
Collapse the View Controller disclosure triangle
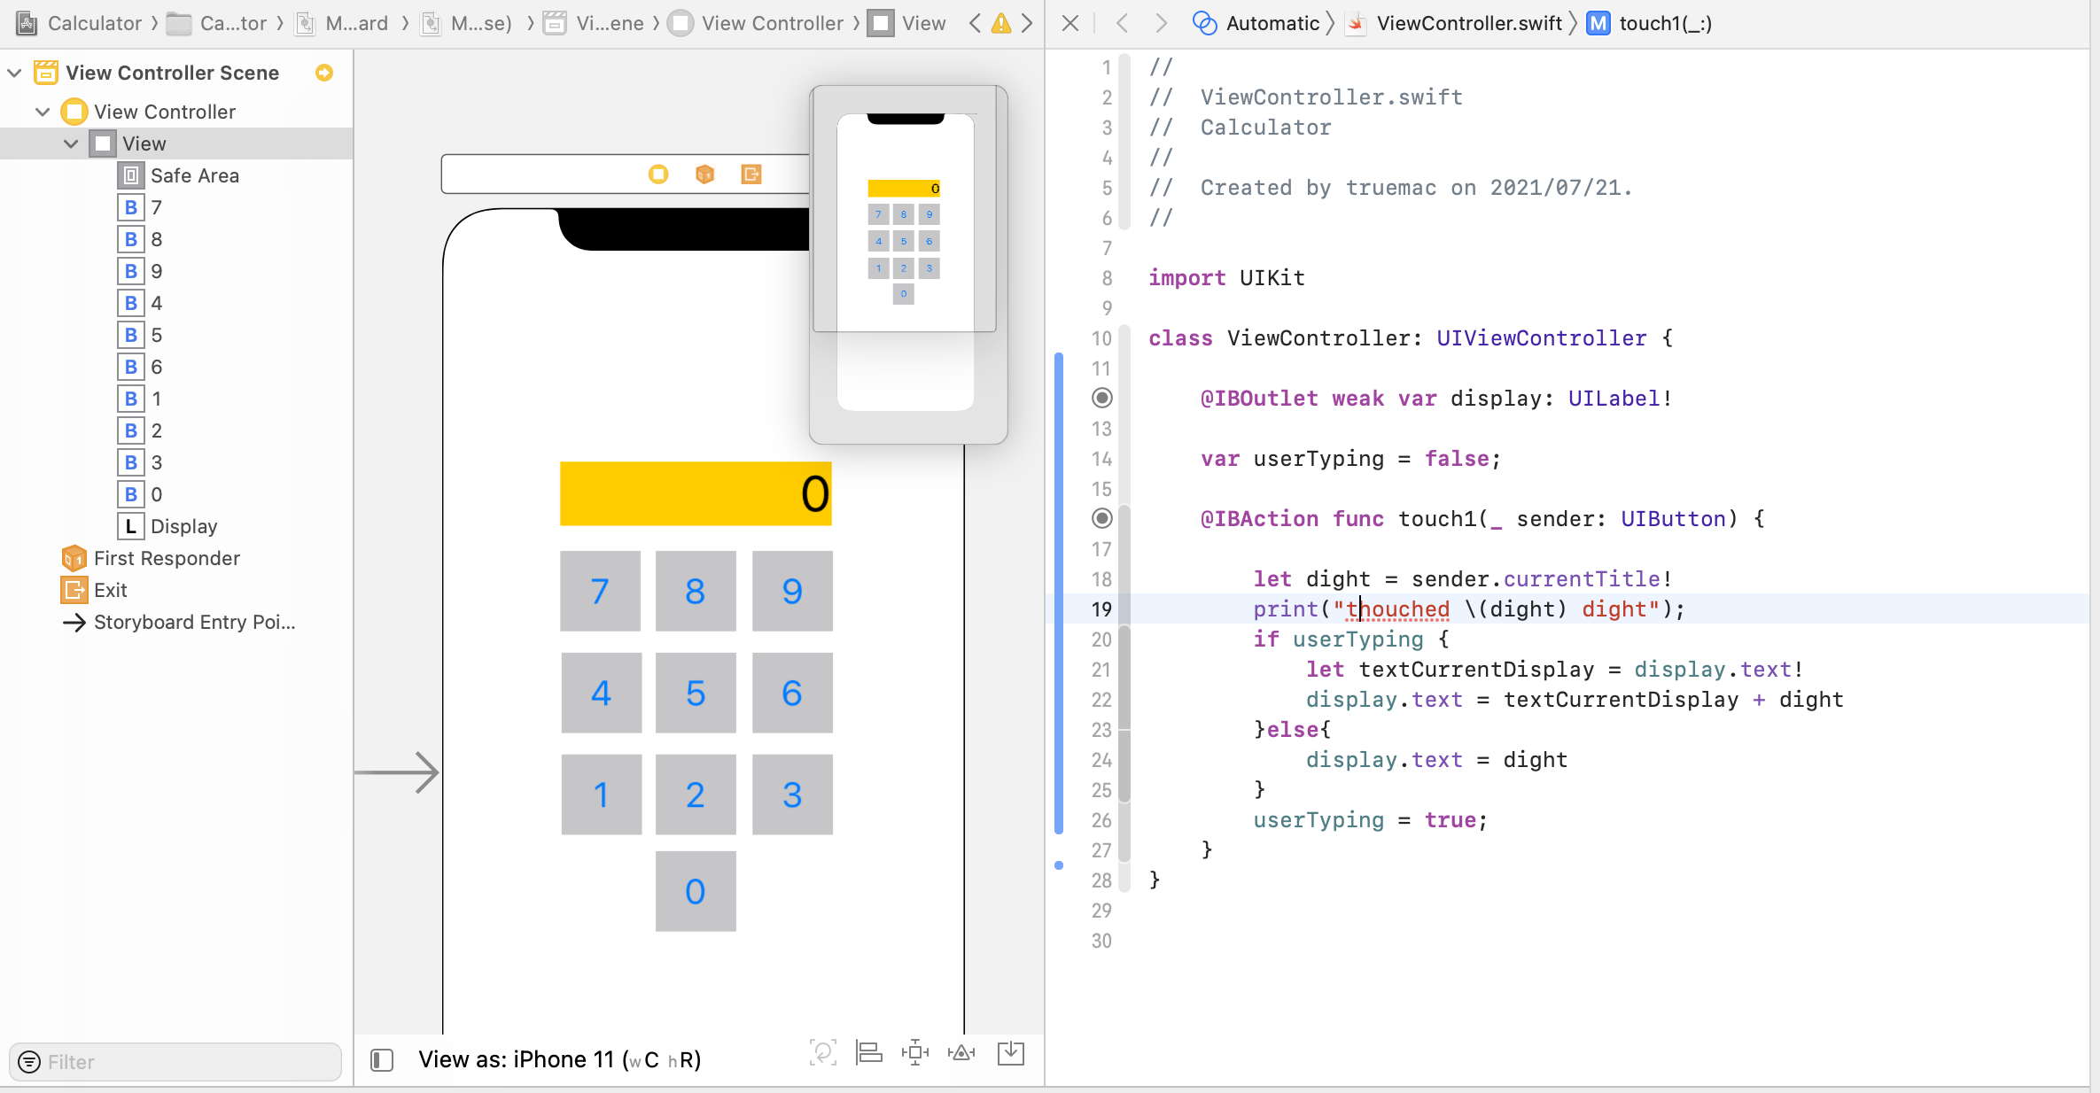coord(43,112)
